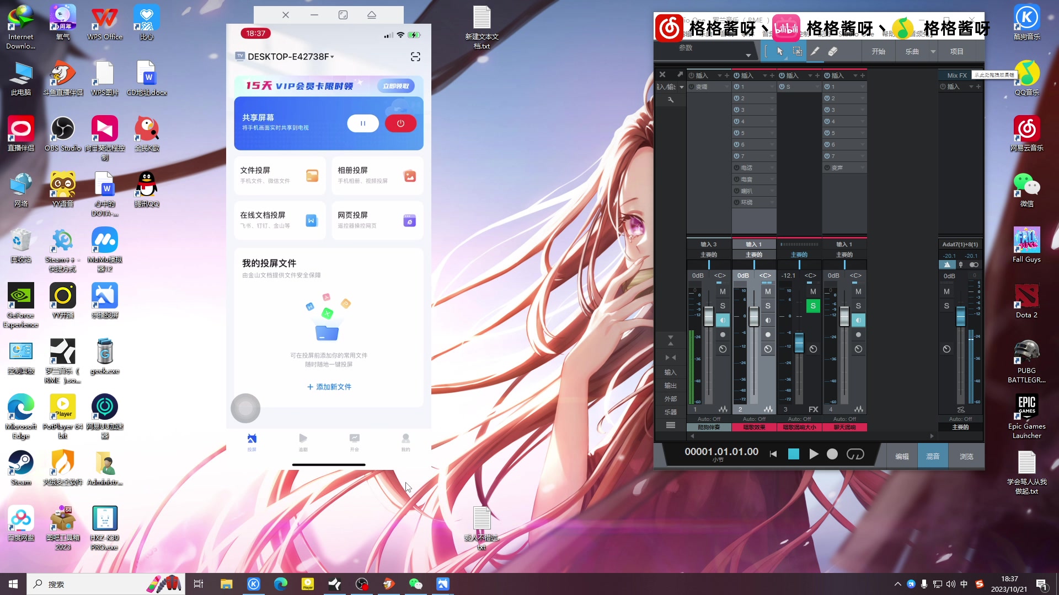This screenshot has width=1059, height=595.
Task: Open 相册投屏 card
Action: click(377, 176)
